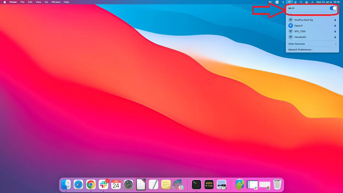Open Control Center from the menu bar
The height and width of the screenshot is (193, 343).
click(307, 2)
